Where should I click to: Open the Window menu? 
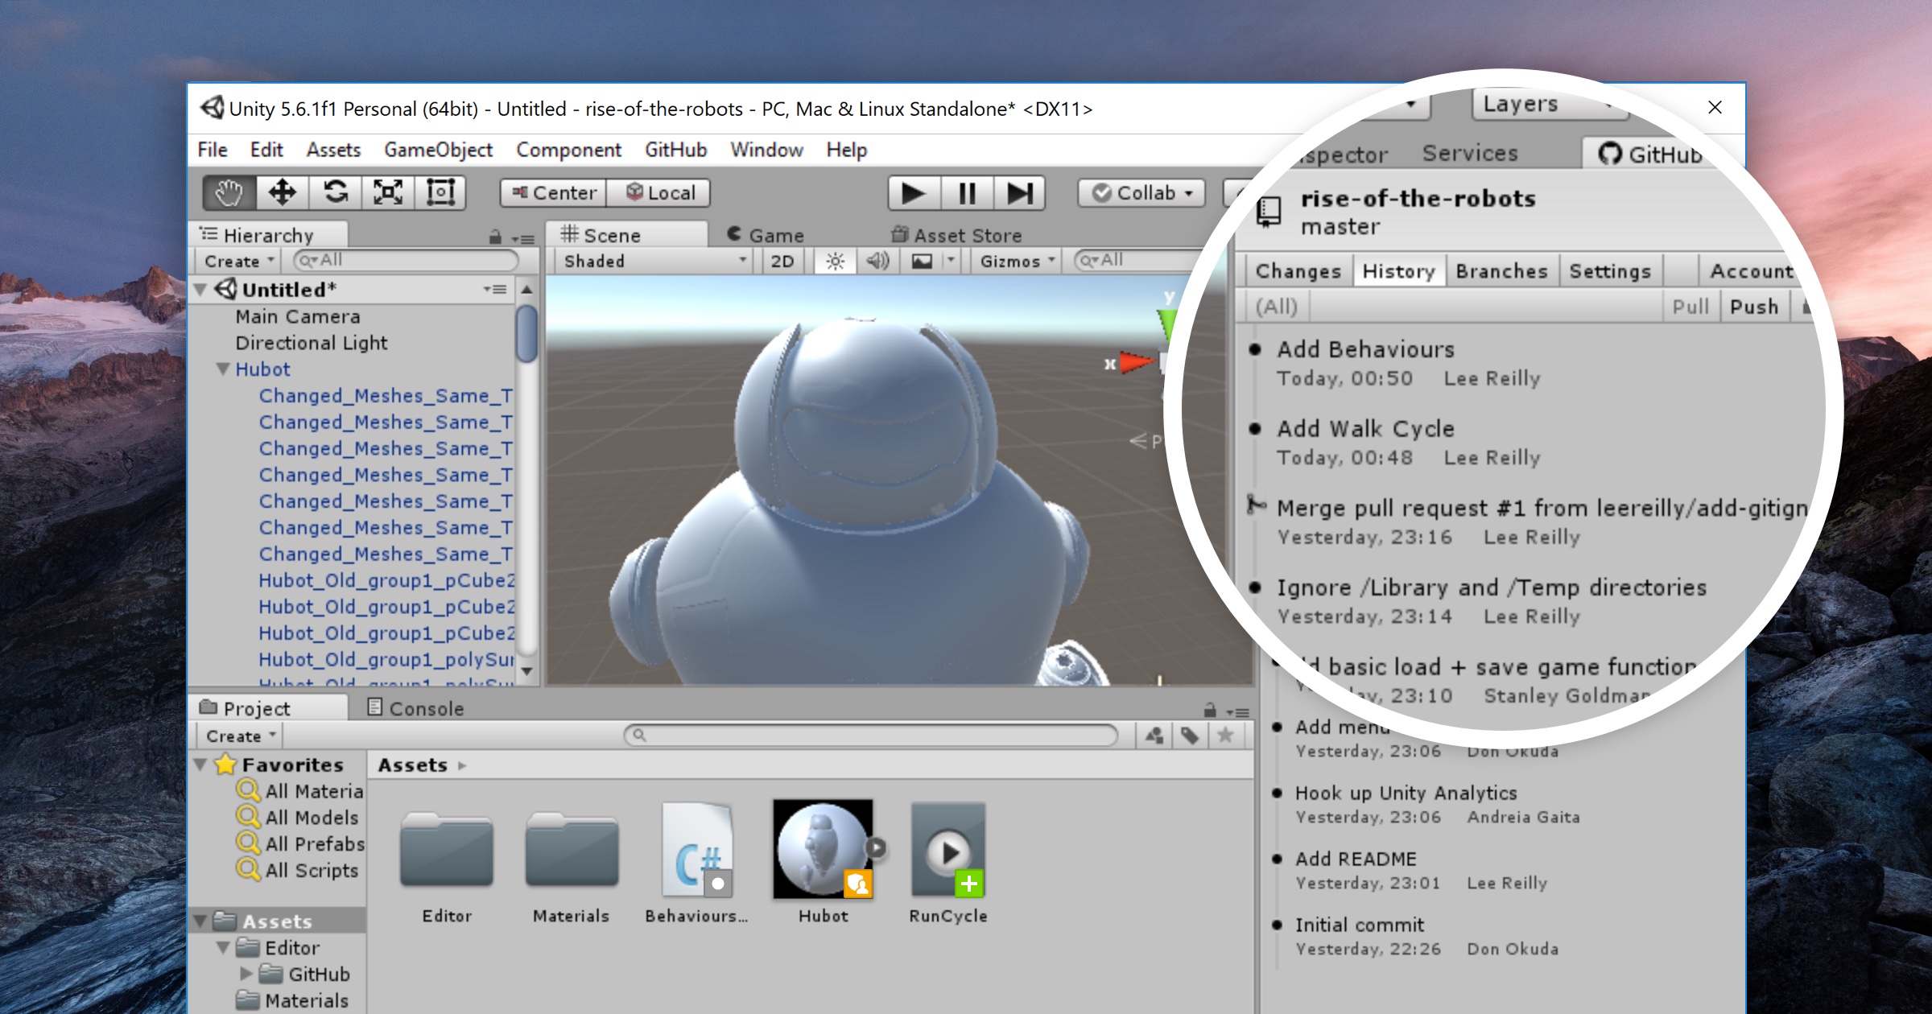[766, 150]
